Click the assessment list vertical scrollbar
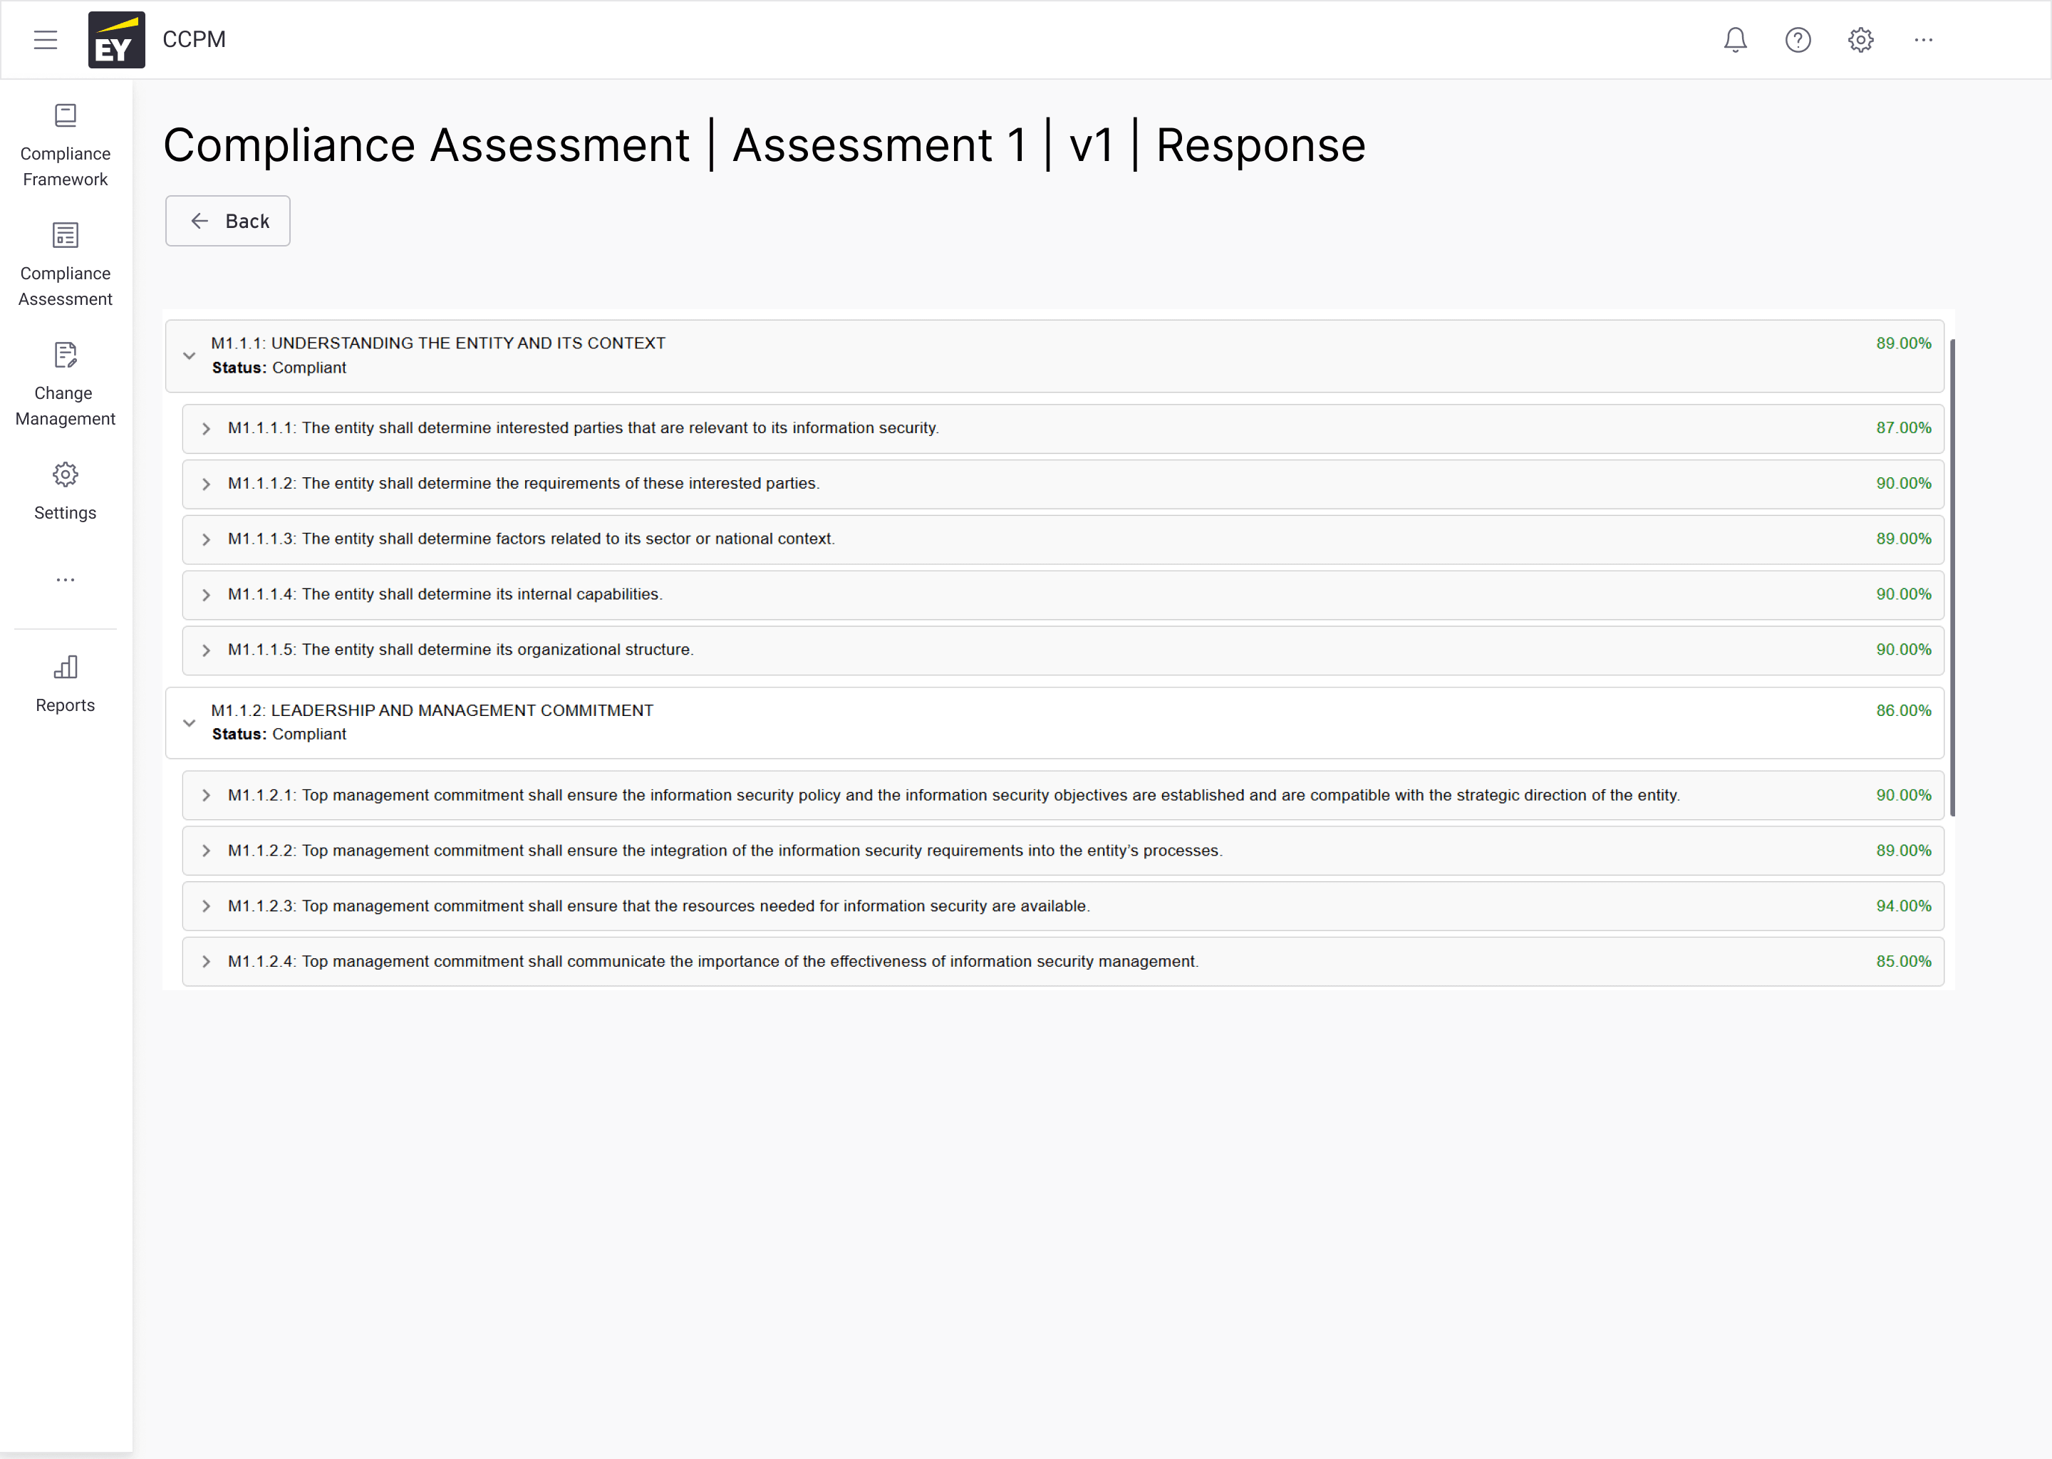 pyautogui.click(x=1952, y=577)
